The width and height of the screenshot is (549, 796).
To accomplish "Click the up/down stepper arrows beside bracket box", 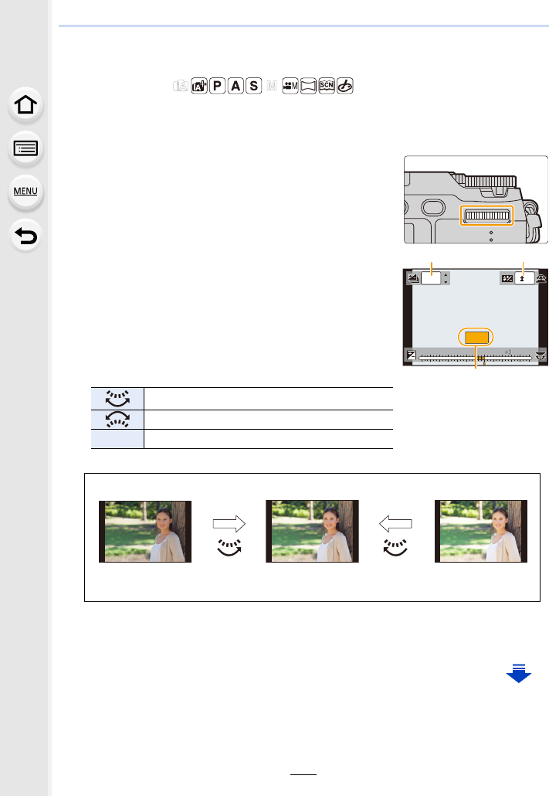I will tap(446, 278).
